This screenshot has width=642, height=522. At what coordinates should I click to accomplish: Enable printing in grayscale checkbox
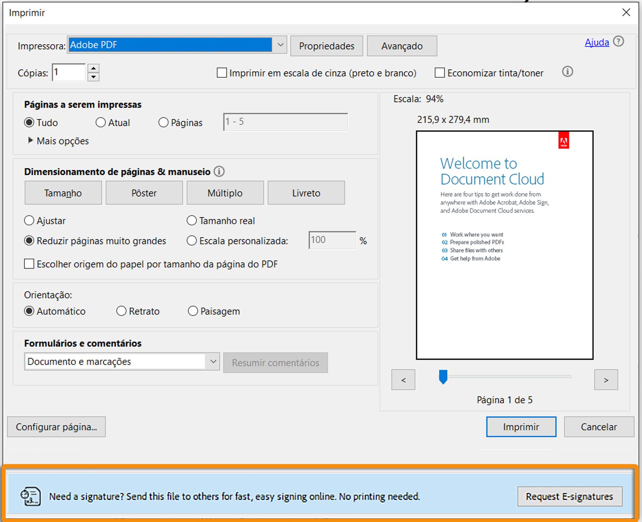click(x=222, y=73)
